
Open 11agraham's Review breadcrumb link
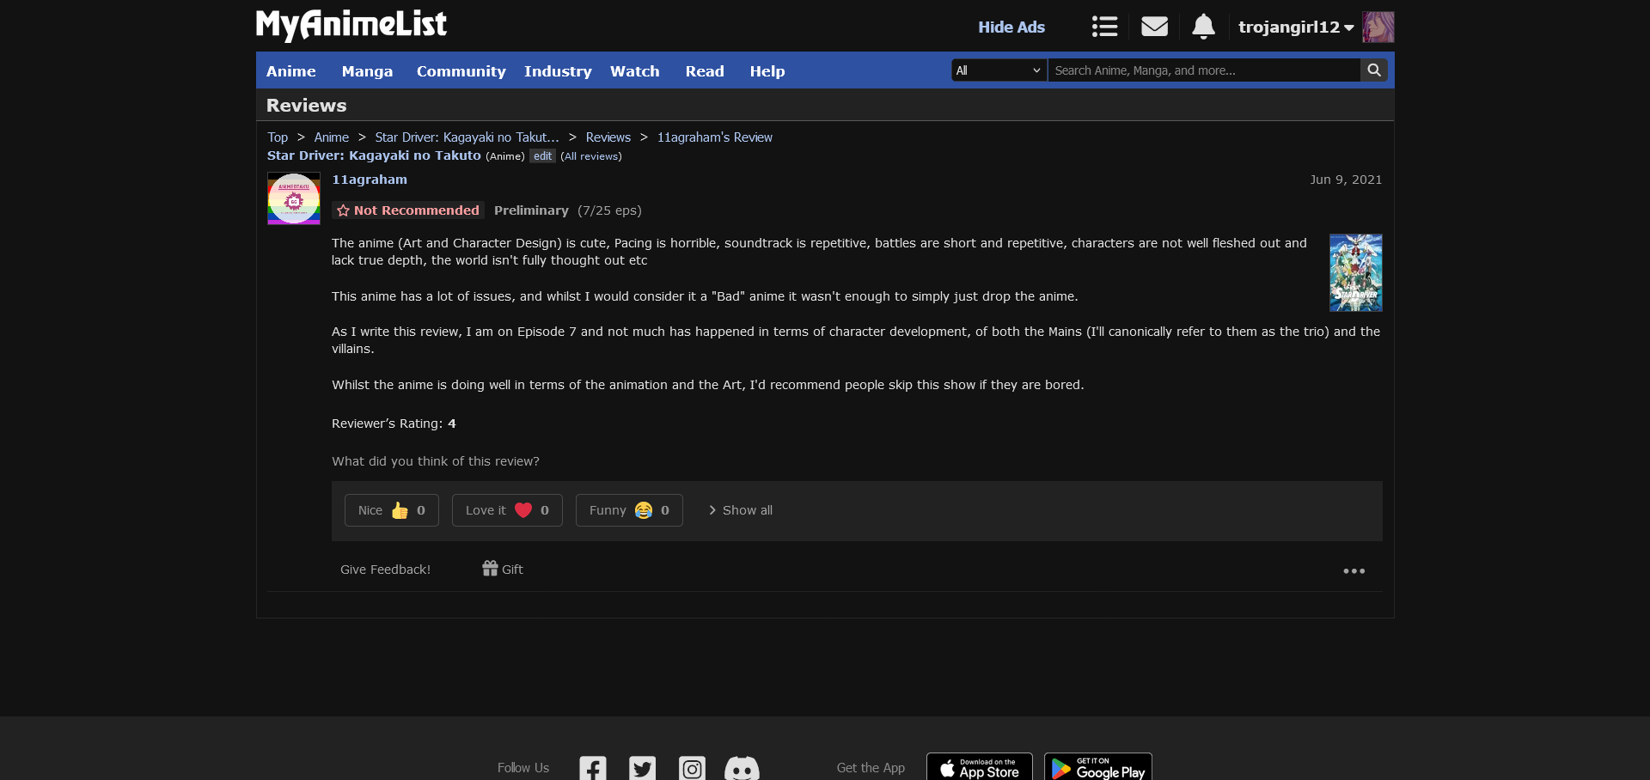(x=715, y=137)
